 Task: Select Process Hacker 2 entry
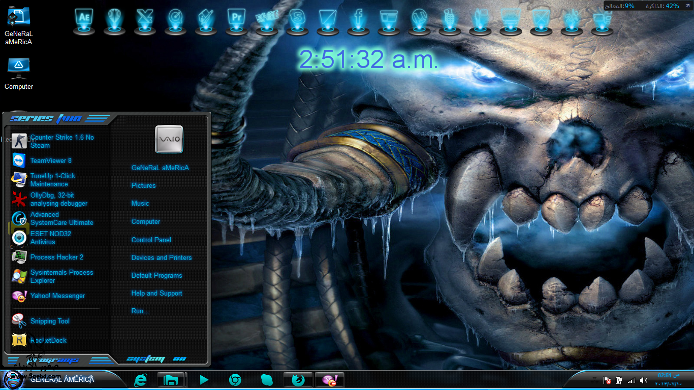click(x=56, y=257)
